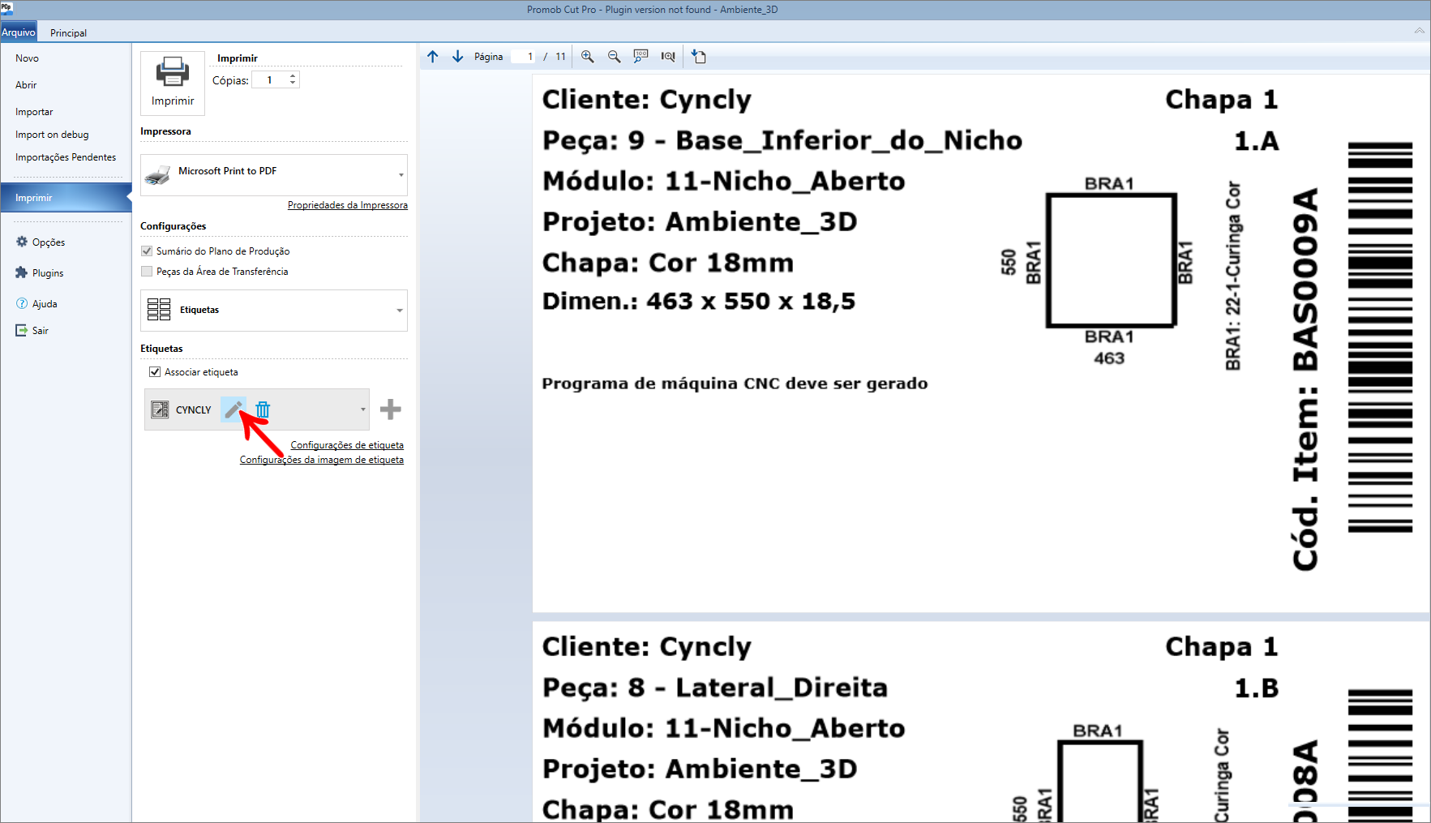The image size is (1431, 823).
Task: Click the Sair exit icon
Action: click(x=22, y=330)
